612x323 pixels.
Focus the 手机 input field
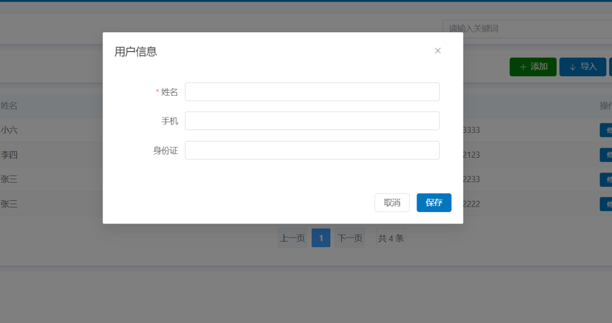tap(312, 121)
